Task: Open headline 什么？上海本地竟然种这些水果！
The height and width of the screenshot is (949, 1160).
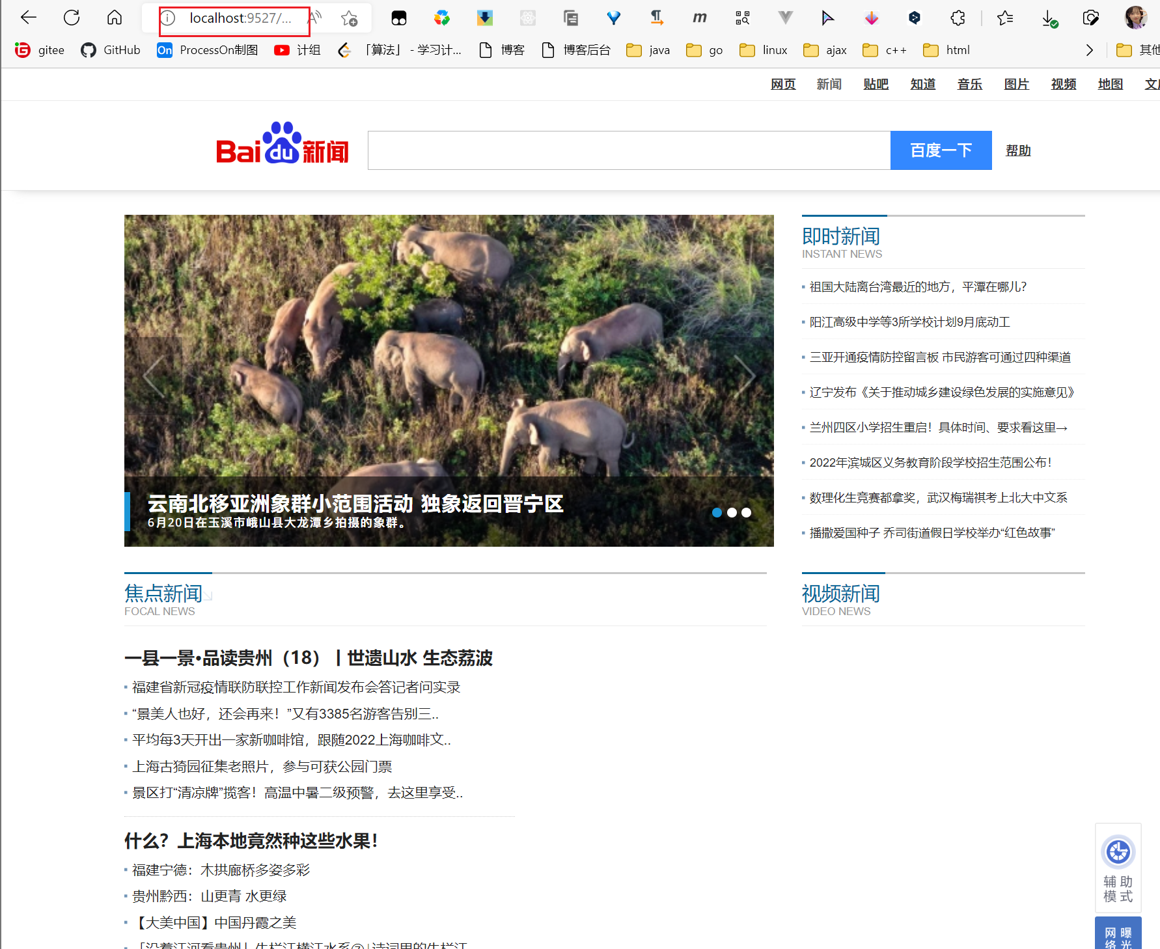Action: [x=251, y=841]
